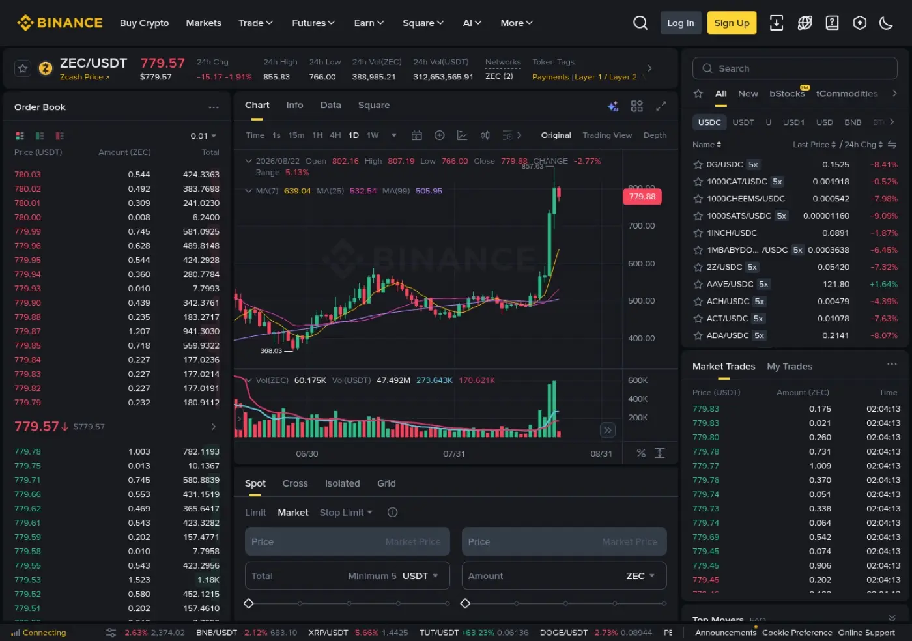Toggle percentage scale on chart
This screenshot has width=912, height=641.
pyautogui.click(x=641, y=453)
